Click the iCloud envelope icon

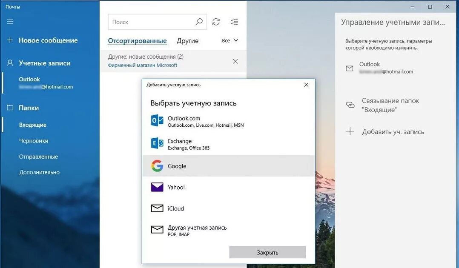(x=157, y=208)
